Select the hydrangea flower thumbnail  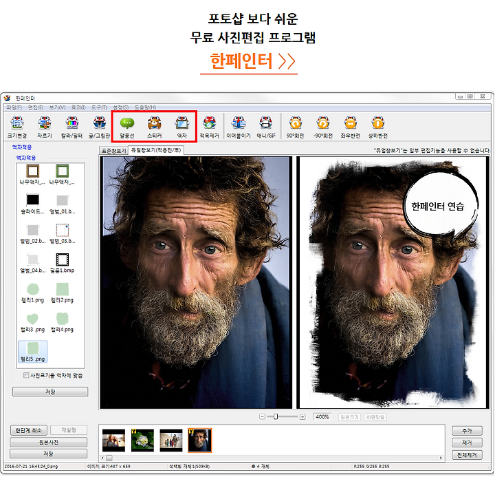pyautogui.click(x=142, y=440)
